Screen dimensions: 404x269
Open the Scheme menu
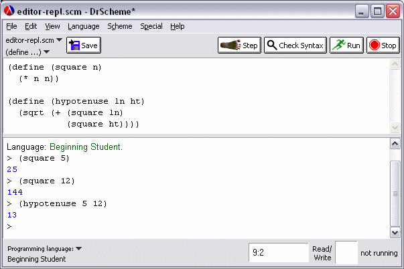(x=120, y=26)
